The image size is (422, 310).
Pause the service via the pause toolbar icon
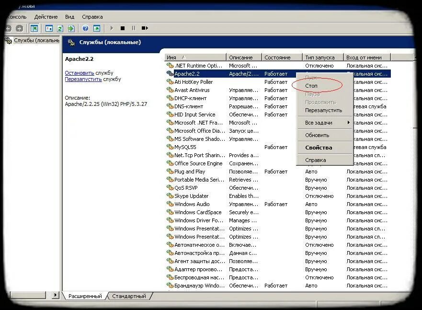pyautogui.click(x=133, y=28)
